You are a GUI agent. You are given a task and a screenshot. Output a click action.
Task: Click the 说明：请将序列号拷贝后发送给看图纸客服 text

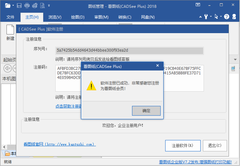(92, 59)
